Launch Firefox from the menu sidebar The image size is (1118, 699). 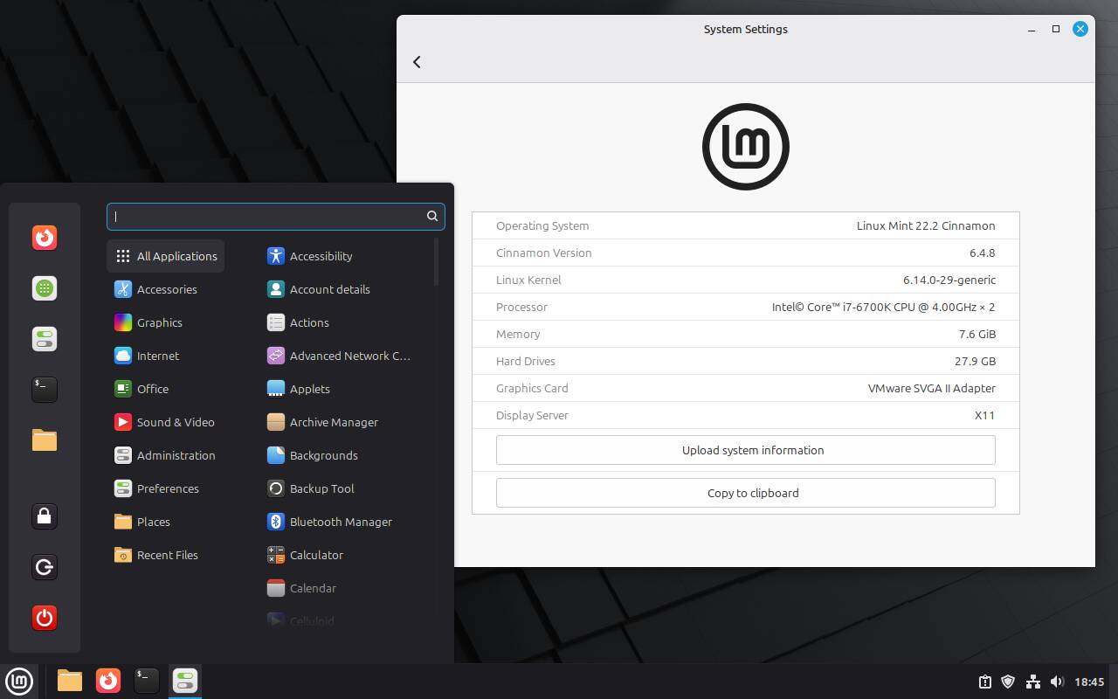pyautogui.click(x=45, y=237)
